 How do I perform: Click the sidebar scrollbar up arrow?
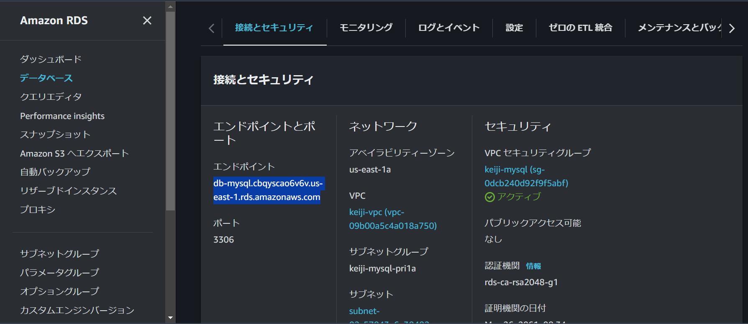pos(170,7)
